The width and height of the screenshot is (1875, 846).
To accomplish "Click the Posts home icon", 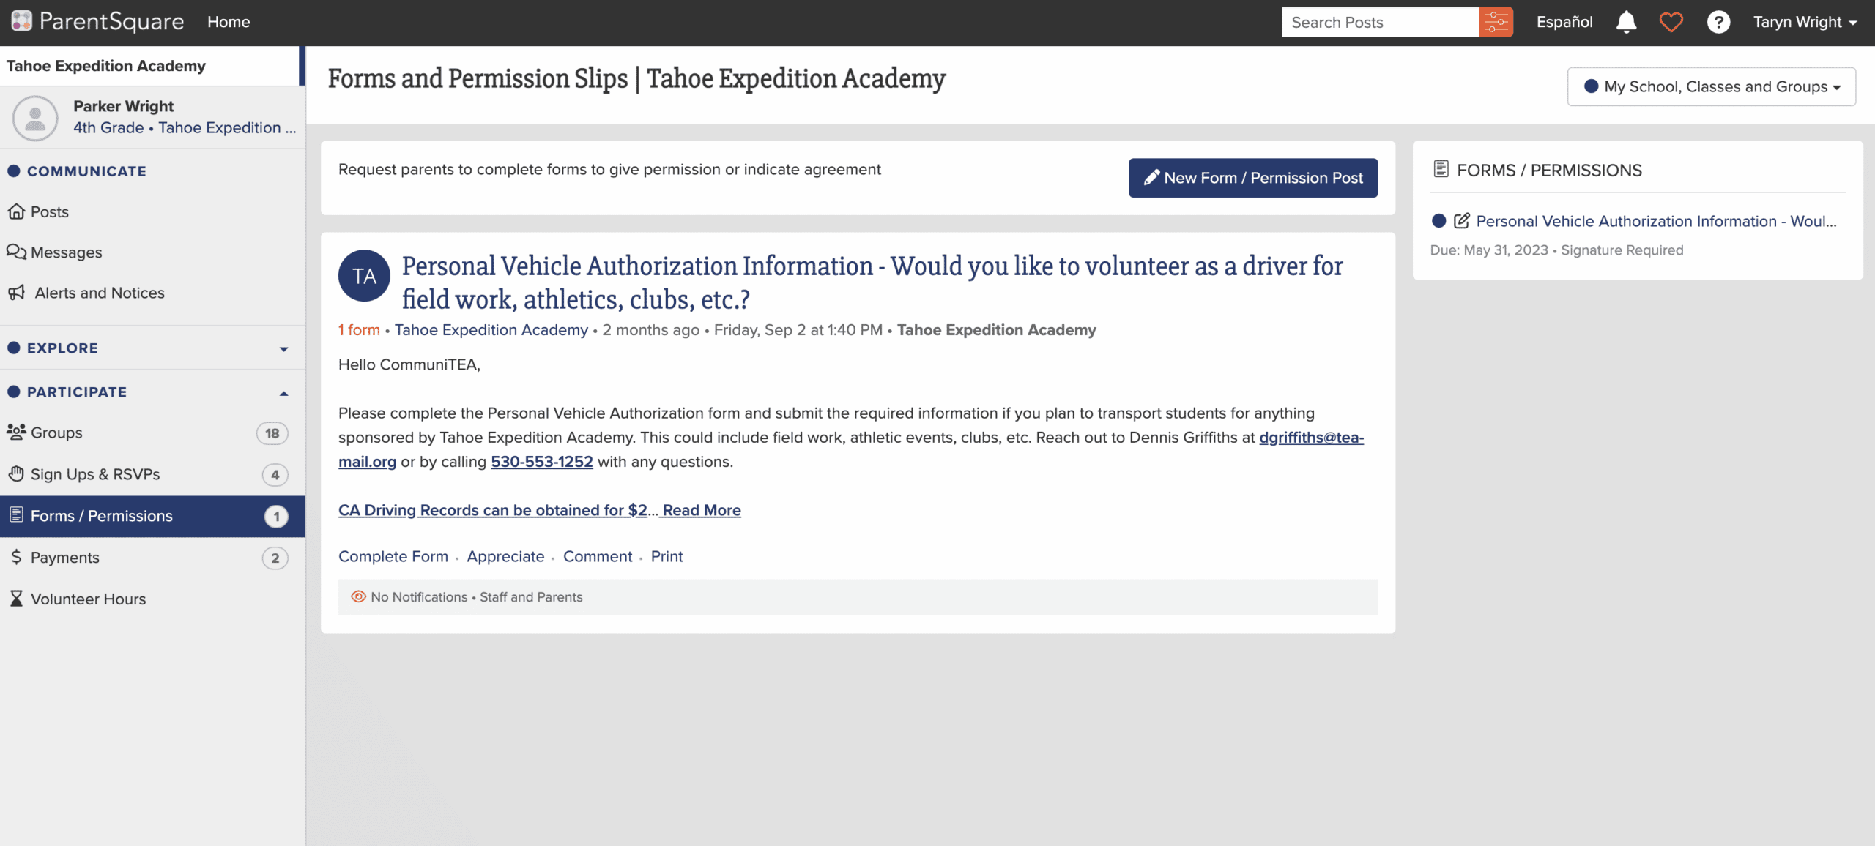I will (16, 211).
